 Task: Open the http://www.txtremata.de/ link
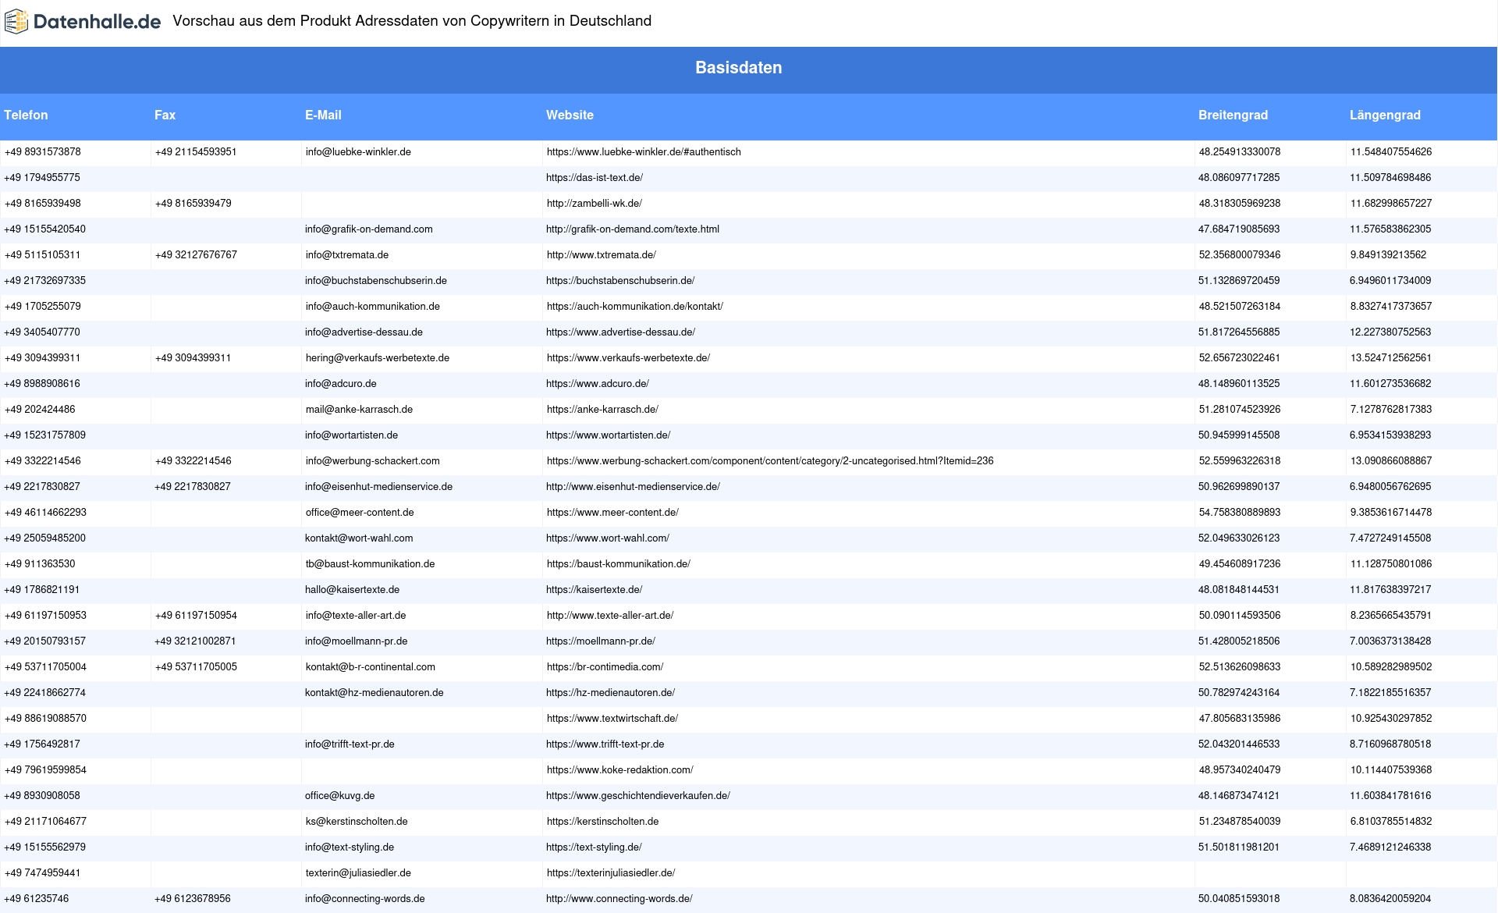tap(602, 255)
